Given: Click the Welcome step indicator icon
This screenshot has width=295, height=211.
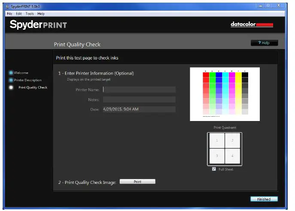Looking at the screenshot, I should coord(11,73).
